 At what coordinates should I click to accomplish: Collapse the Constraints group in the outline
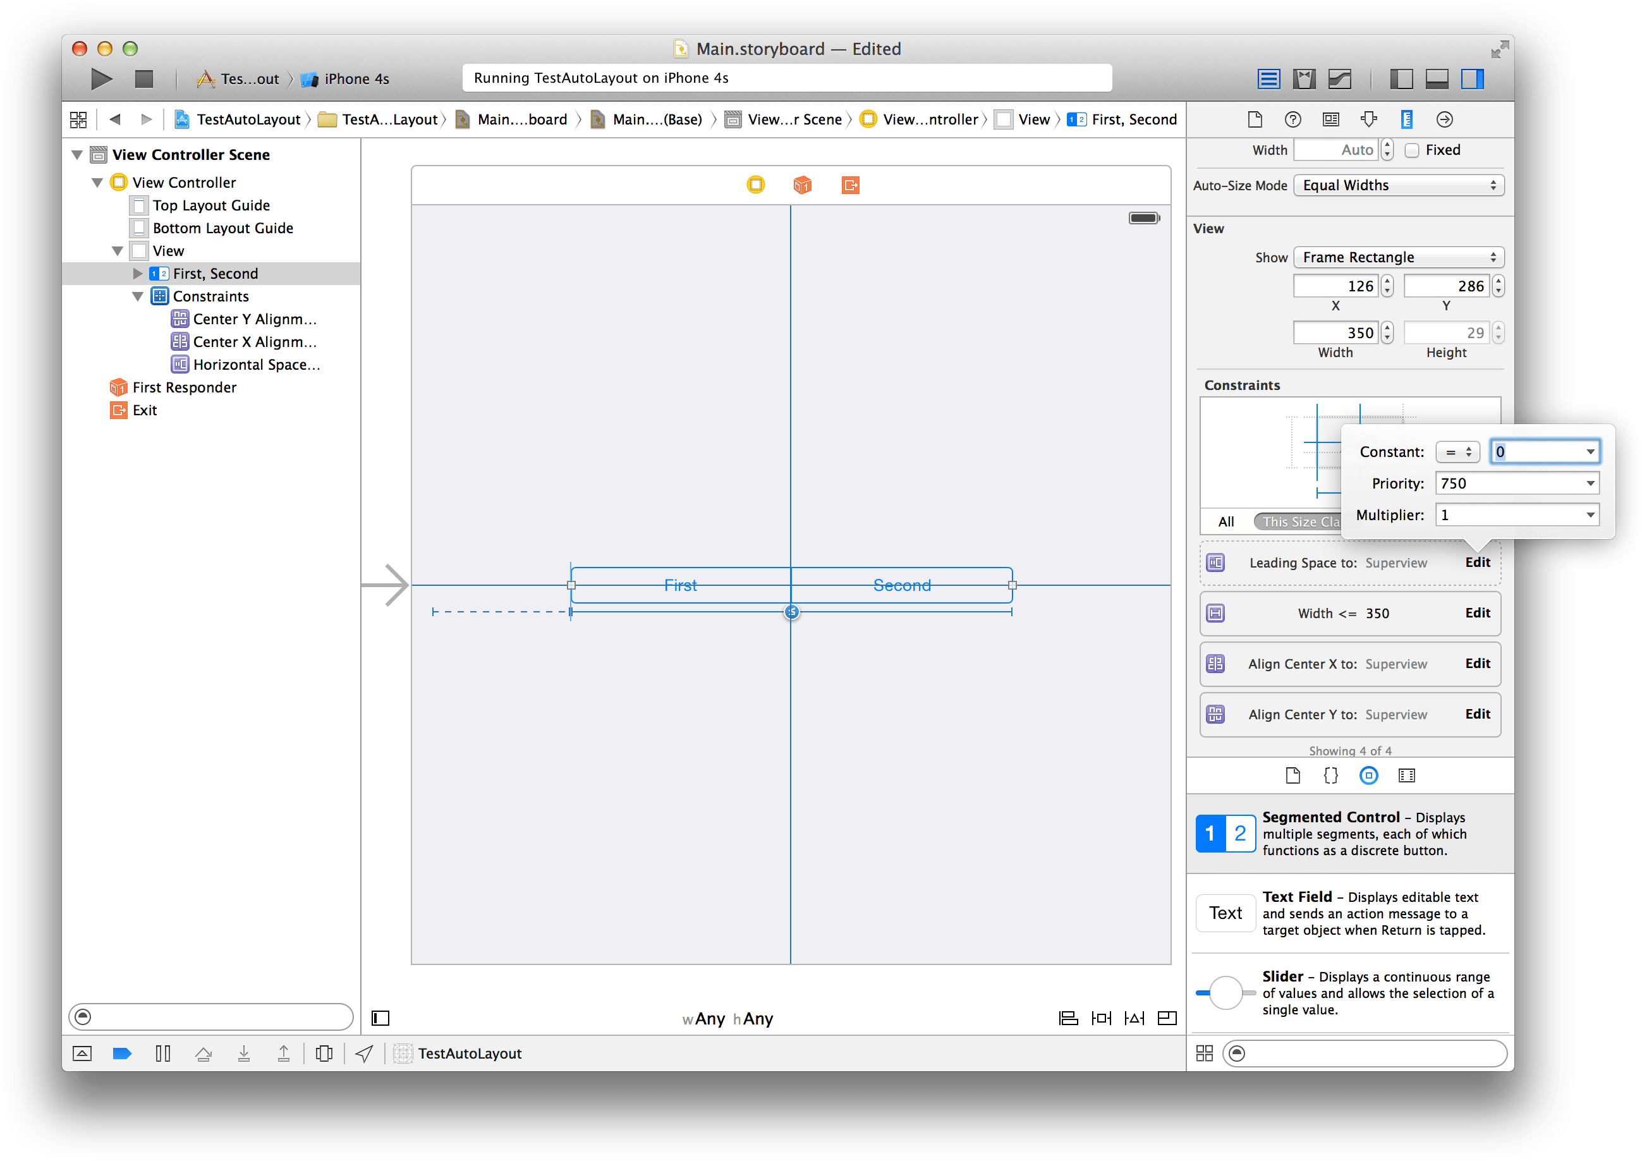[x=137, y=296]
